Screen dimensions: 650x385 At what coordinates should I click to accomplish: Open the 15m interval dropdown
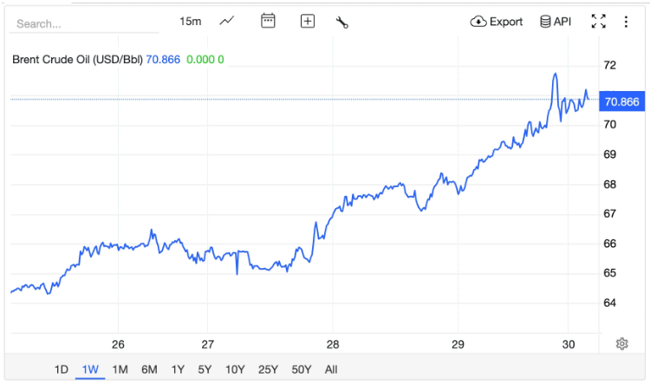[x=190, y=22]
